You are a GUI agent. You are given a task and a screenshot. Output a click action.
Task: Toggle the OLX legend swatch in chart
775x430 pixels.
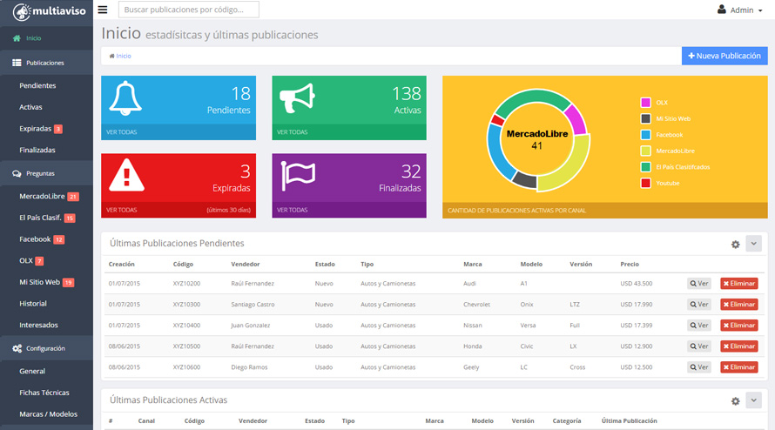645,103
